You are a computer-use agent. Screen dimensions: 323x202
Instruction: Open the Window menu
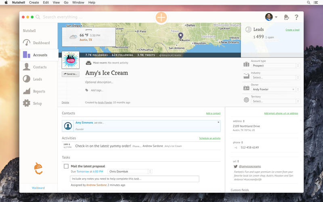point(78,2)
